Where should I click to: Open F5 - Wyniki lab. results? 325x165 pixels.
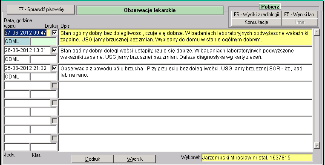pos(299,14)
